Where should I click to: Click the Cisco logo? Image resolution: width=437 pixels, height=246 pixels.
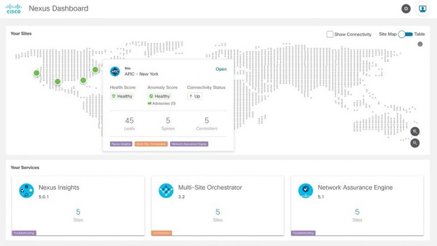coord(14,9)
